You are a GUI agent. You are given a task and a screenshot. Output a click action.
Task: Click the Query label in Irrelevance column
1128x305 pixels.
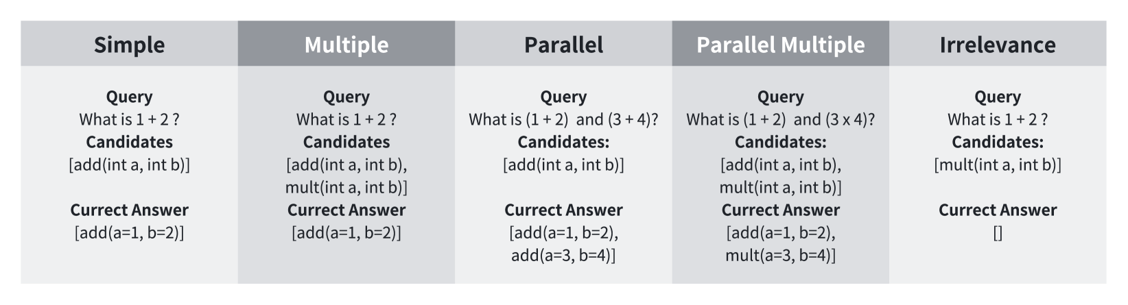pyautogui.click(x=997, y=97)
